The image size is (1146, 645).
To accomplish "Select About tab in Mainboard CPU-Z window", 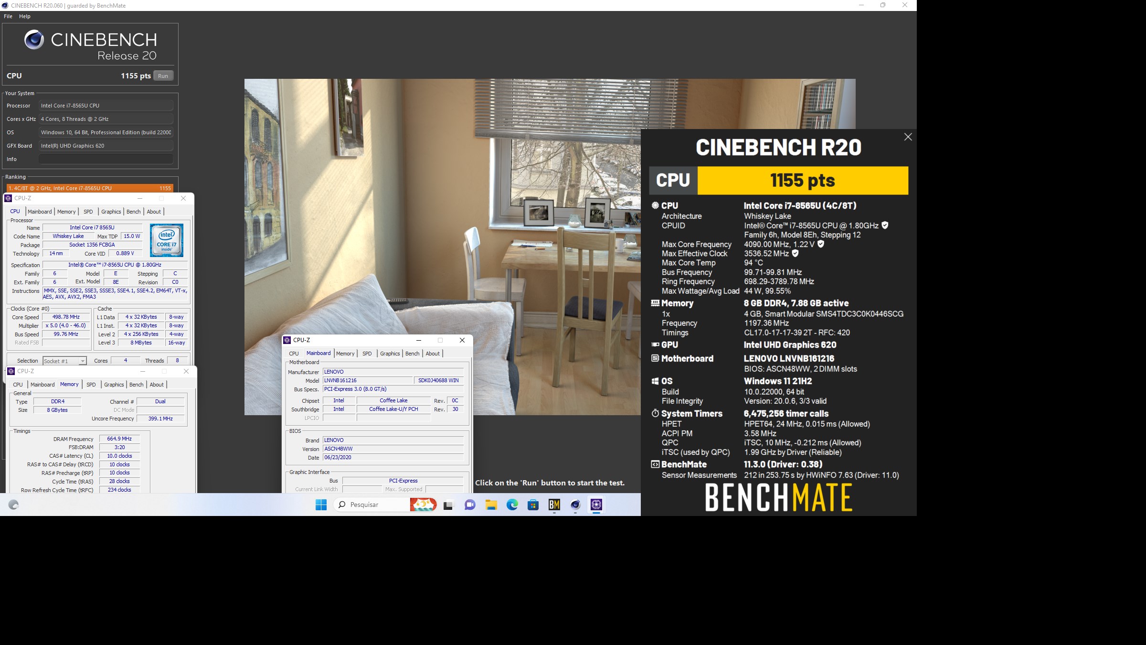I will click(x=433, y=354).
